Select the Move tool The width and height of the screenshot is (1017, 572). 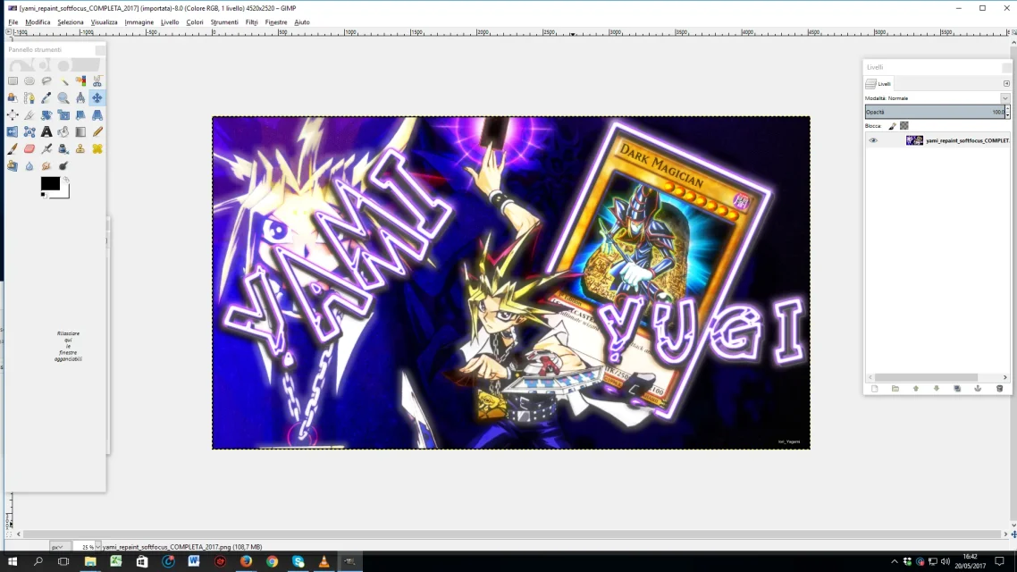[x=97, y=98]
